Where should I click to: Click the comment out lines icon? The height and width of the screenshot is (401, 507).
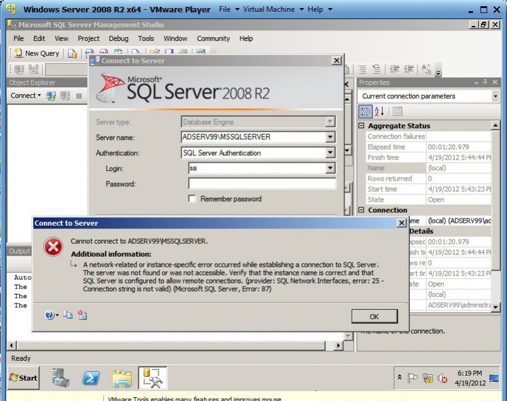click(x=362, y=69)
